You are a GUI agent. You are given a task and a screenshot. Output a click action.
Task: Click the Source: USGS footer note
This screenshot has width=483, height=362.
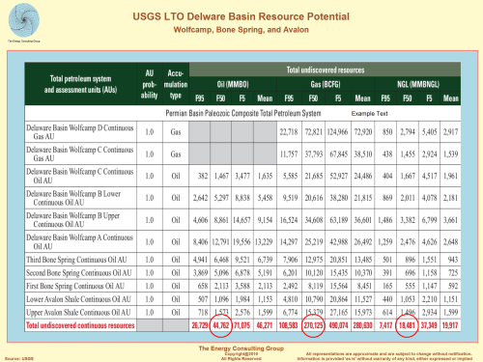(x=19, y=358)
